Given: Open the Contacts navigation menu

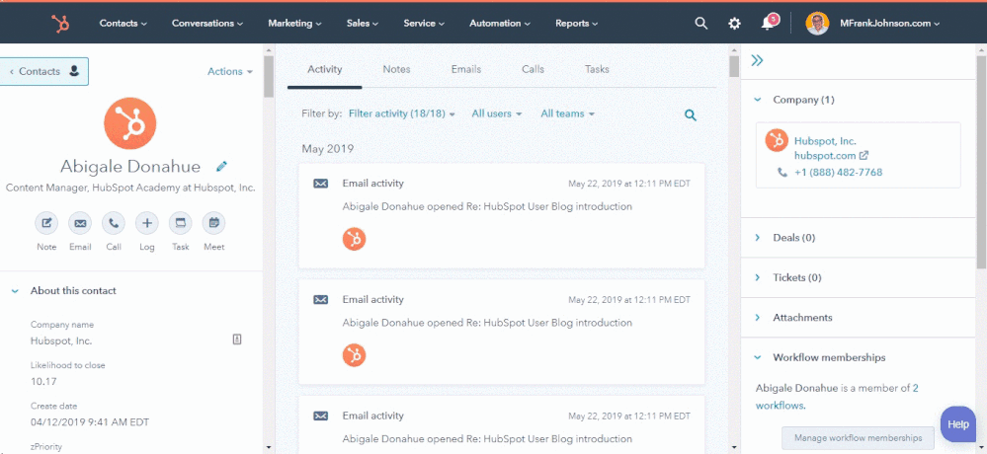Looking at the screenshot, I should 123,24.
